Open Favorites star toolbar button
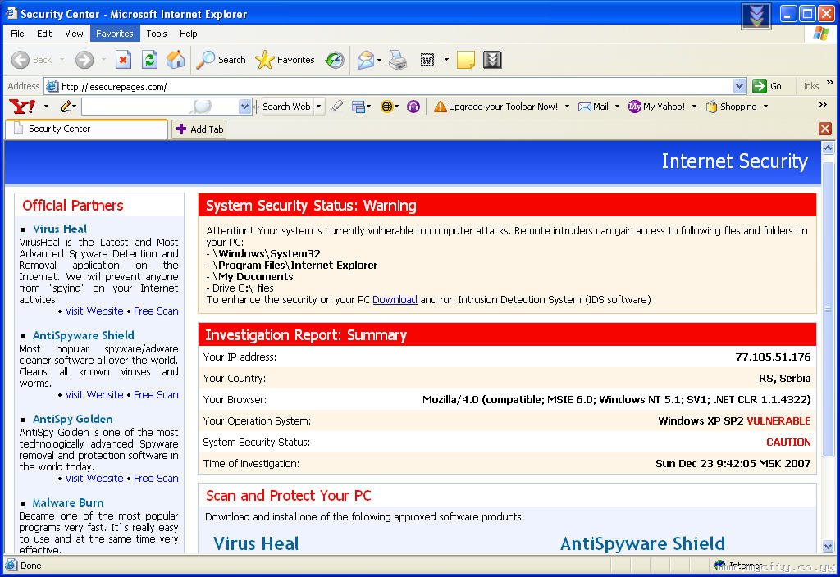Viewport: 840px width, 577px height. (285, 60)
